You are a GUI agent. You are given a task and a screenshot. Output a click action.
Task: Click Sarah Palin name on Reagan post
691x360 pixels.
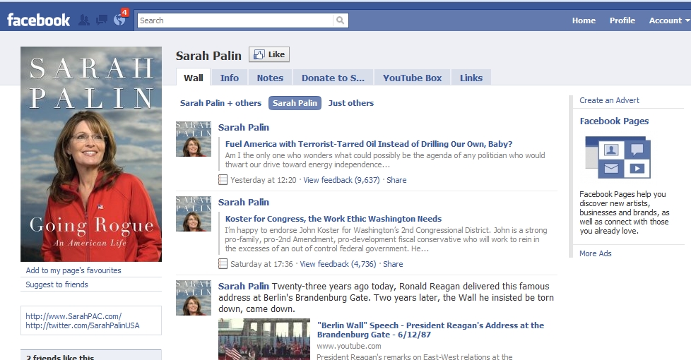coord(244,286)
